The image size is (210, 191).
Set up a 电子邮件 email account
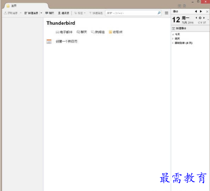click(x=64, y=32)
